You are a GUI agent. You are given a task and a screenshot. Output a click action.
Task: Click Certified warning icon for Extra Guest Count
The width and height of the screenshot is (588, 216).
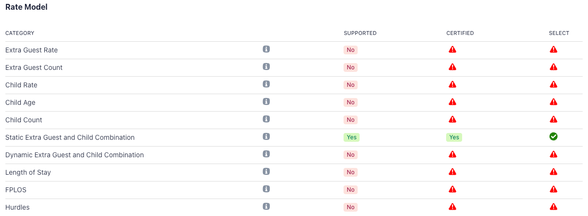point(452,67)
